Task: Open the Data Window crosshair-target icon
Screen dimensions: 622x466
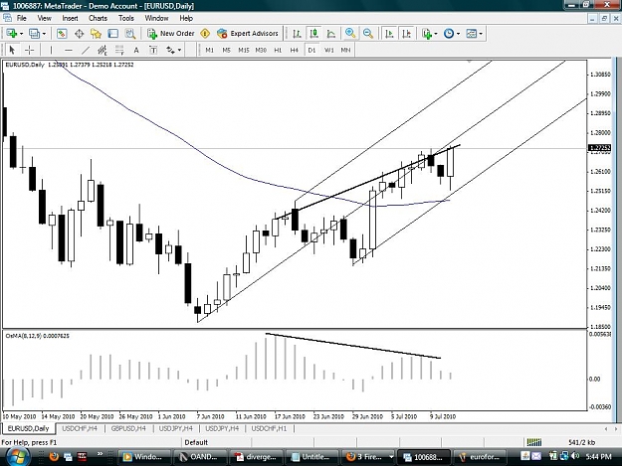Action: point(79,34)
